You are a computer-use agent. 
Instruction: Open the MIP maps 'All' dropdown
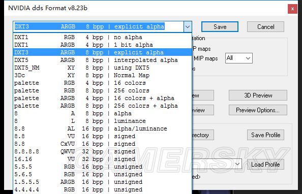point(238,58)
